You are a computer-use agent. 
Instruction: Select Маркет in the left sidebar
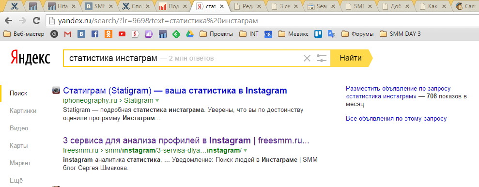[x=20, y=163]
